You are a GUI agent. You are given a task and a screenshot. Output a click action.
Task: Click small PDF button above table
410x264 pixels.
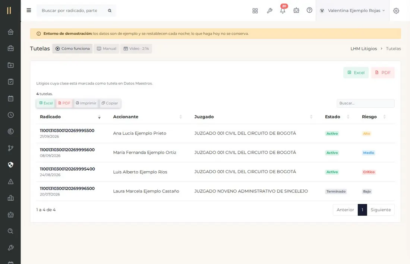(x=64, y=103)
